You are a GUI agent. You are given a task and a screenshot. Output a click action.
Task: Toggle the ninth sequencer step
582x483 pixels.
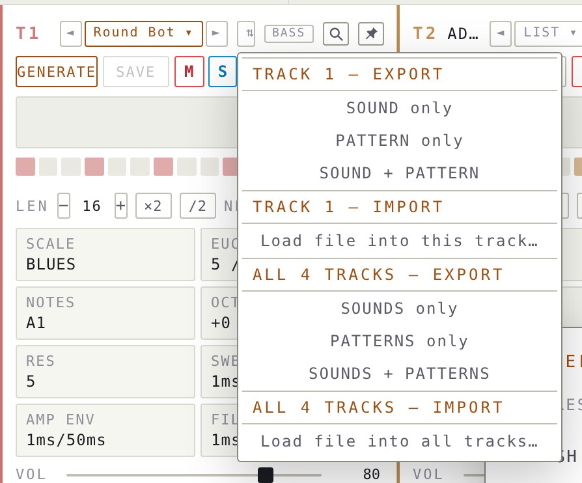[210, 167]
